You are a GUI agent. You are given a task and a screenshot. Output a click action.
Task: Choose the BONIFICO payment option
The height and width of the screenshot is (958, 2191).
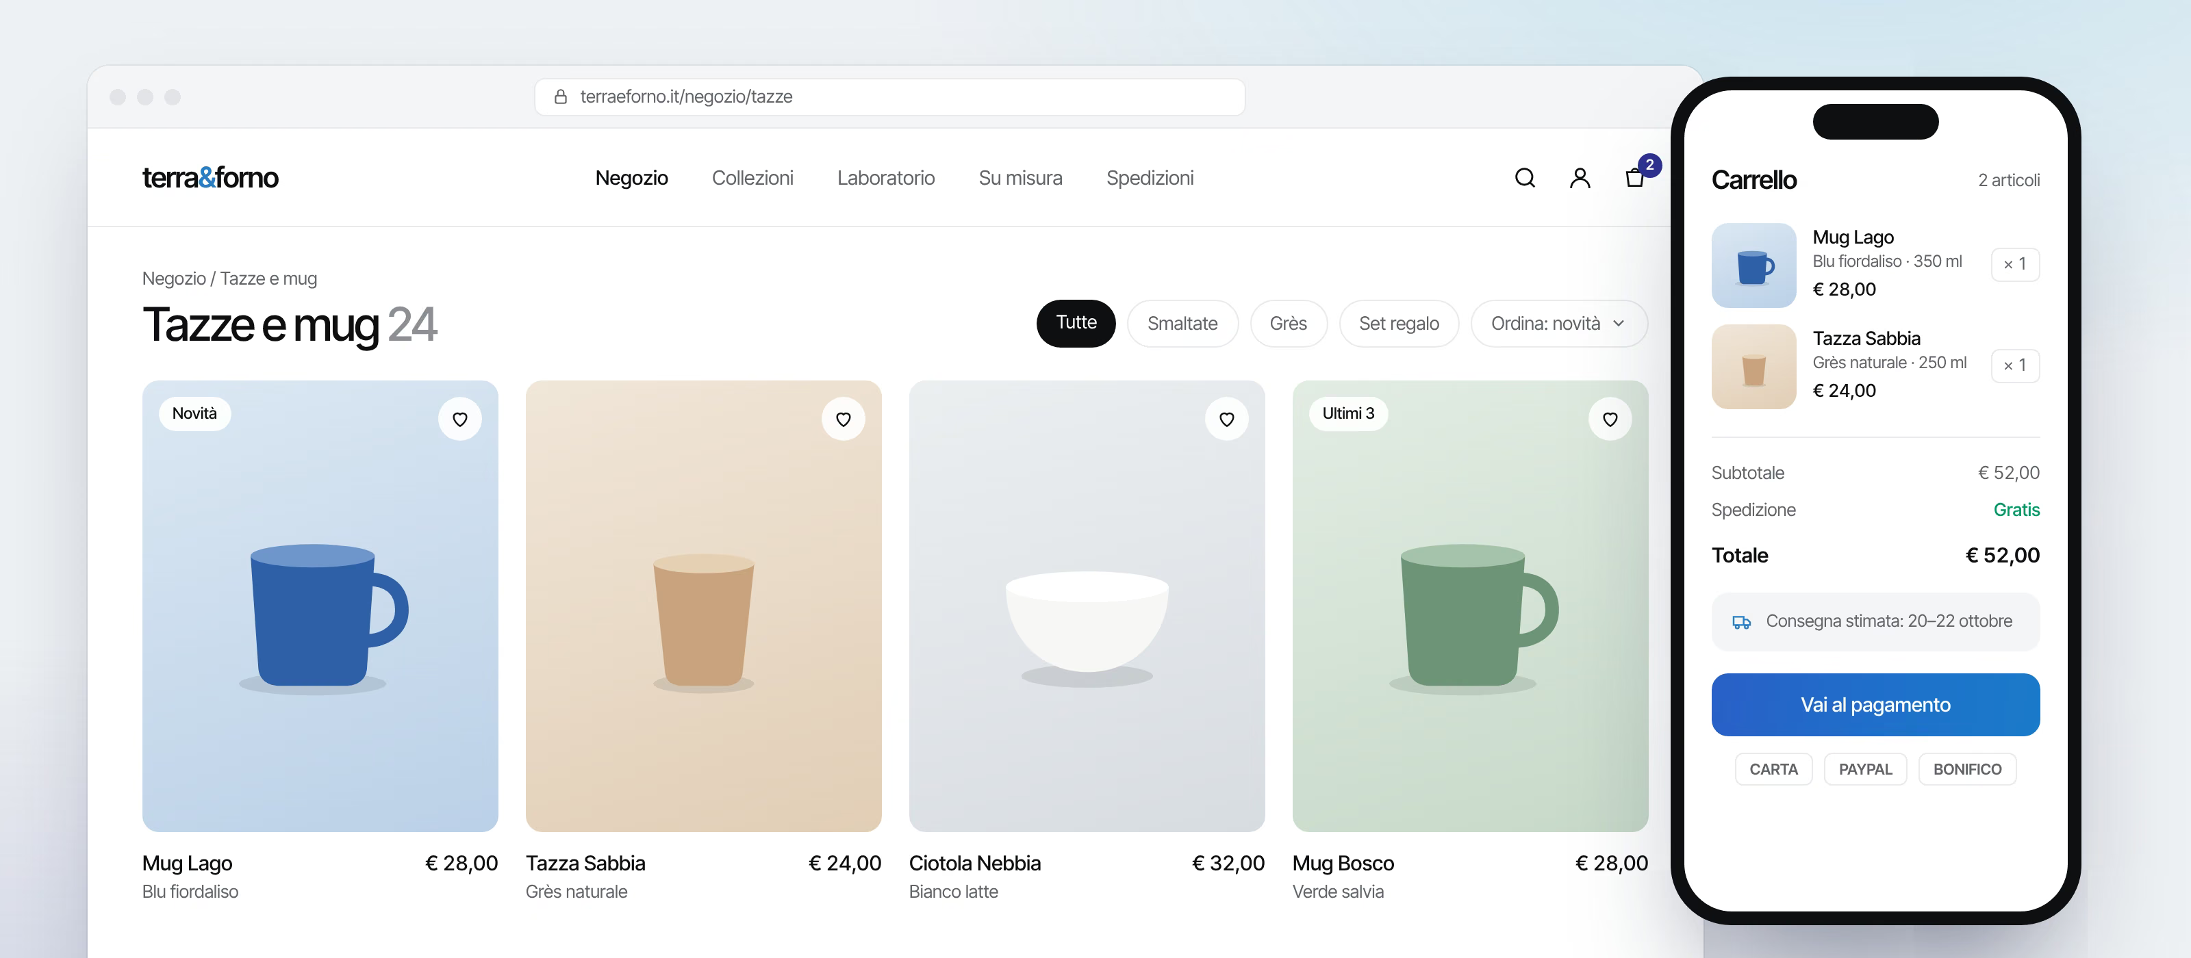[x=1967, y=769]
